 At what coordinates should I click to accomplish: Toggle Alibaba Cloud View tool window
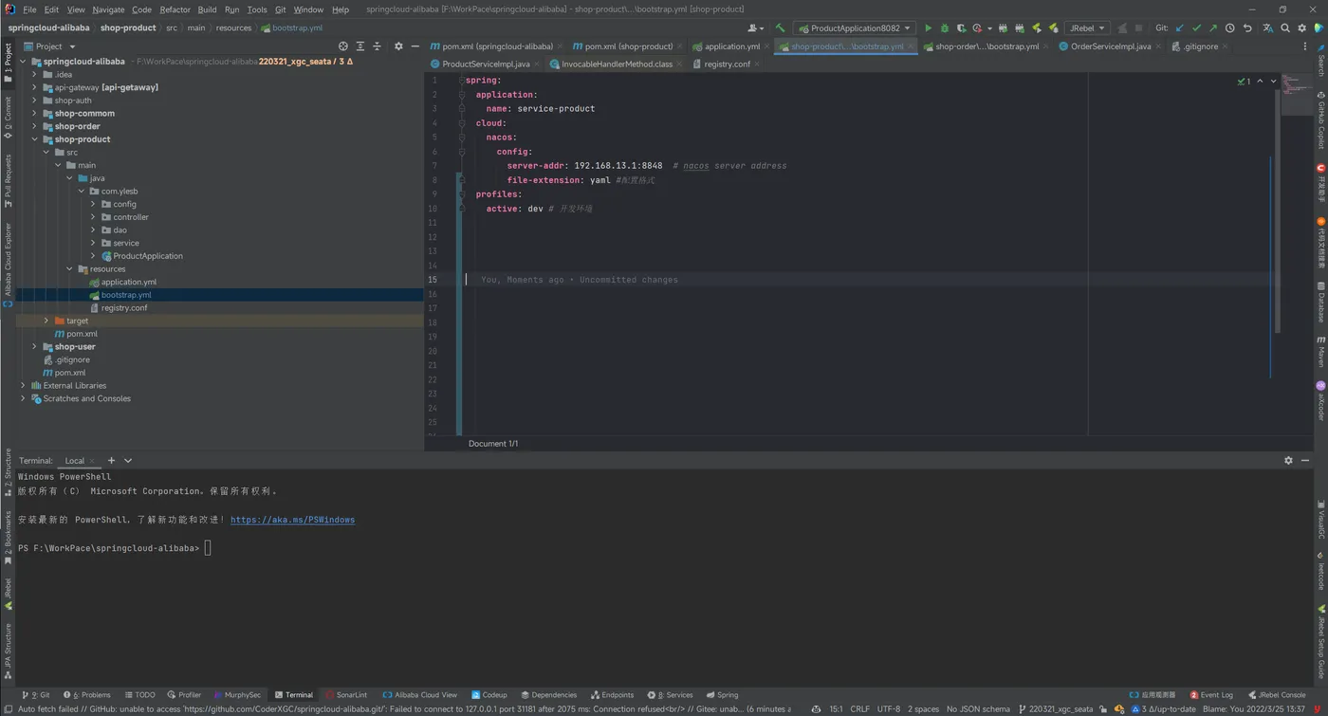[419, 695]
